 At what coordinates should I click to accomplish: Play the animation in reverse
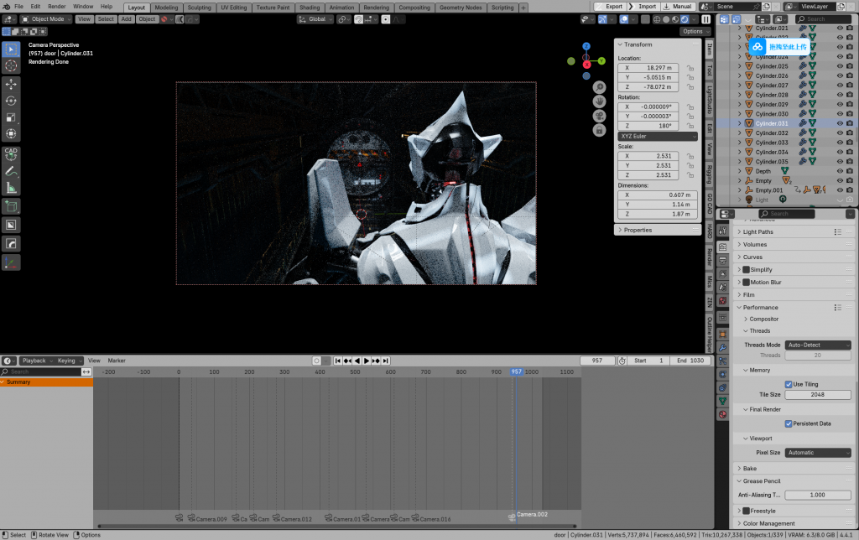[x=357, y=361]
